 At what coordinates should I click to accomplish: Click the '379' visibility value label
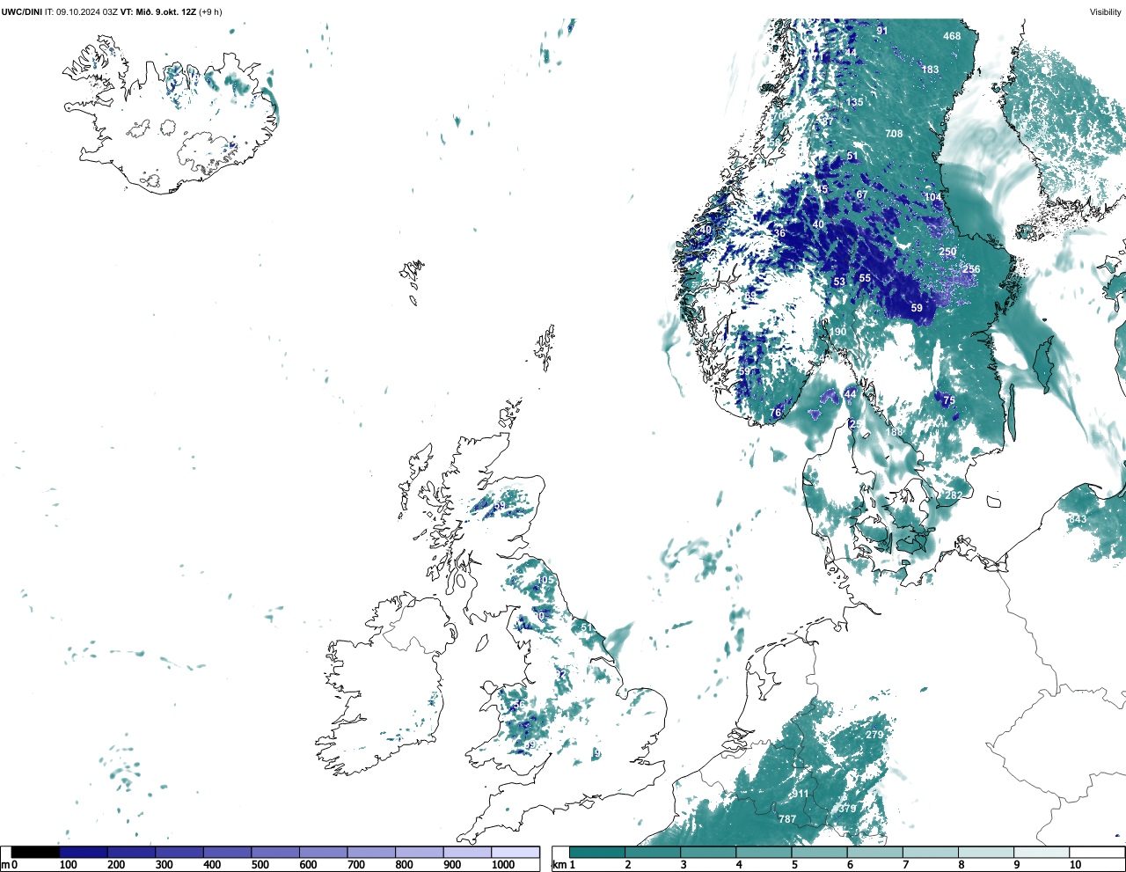pos(847,809)
